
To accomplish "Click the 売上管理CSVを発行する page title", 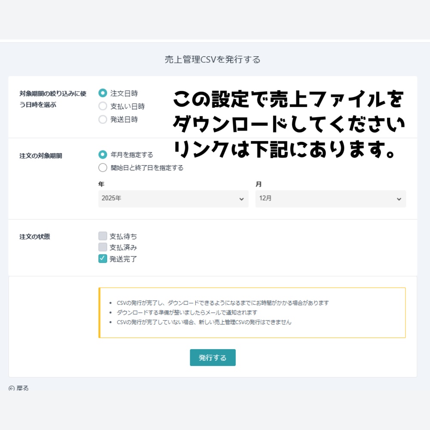I will pos(212,60).
